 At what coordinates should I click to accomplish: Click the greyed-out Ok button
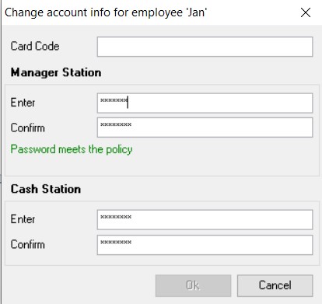click(x=193, y=285)
